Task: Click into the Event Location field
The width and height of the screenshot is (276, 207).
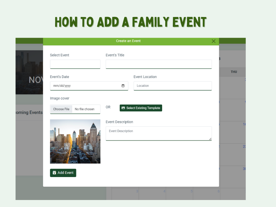Action: click(172, 86)
